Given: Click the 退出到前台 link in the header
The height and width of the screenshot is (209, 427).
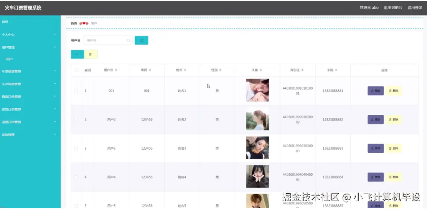Looking at the screenshot, I should coord(393,8).
